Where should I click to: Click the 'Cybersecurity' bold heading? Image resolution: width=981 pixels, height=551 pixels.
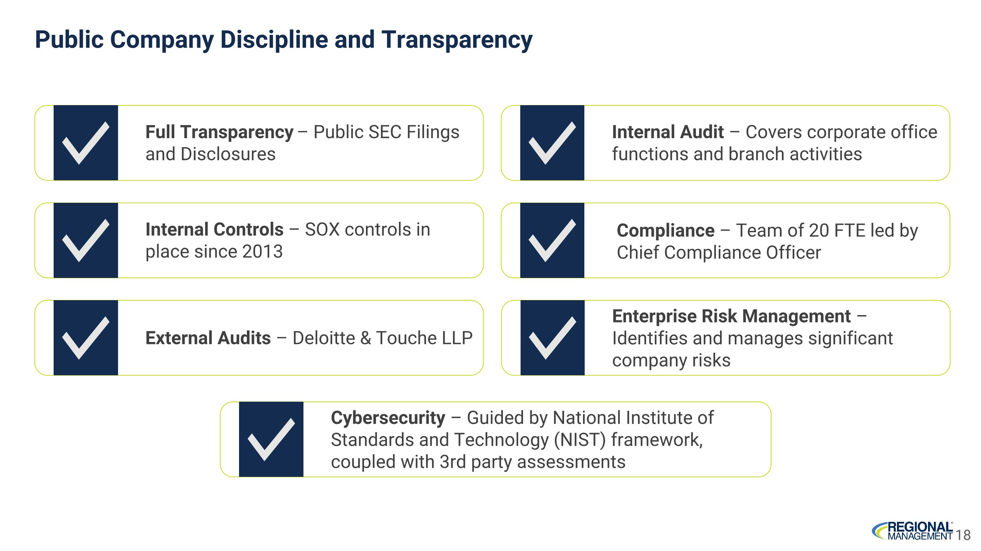(x=388, y=417)
